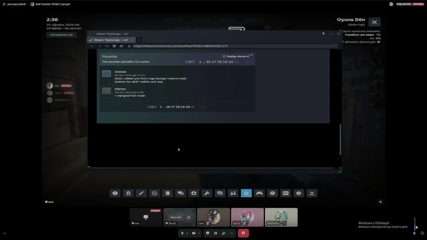Pin the overlay browser window
The width and height of the screenshot is (427, 240).
tap(323, 34)
